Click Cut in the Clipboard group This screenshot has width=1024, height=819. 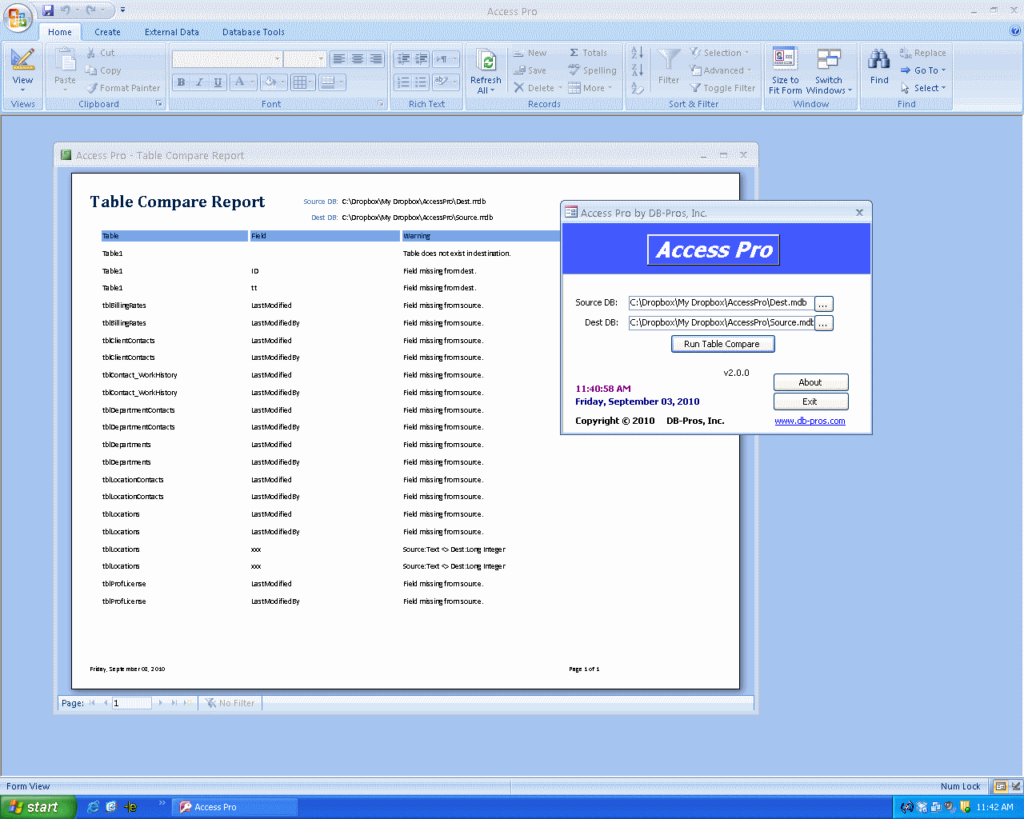101,53
